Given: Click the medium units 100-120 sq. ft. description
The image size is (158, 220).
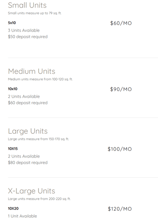Looking at the screenshot, I should (x=40, y=79).
